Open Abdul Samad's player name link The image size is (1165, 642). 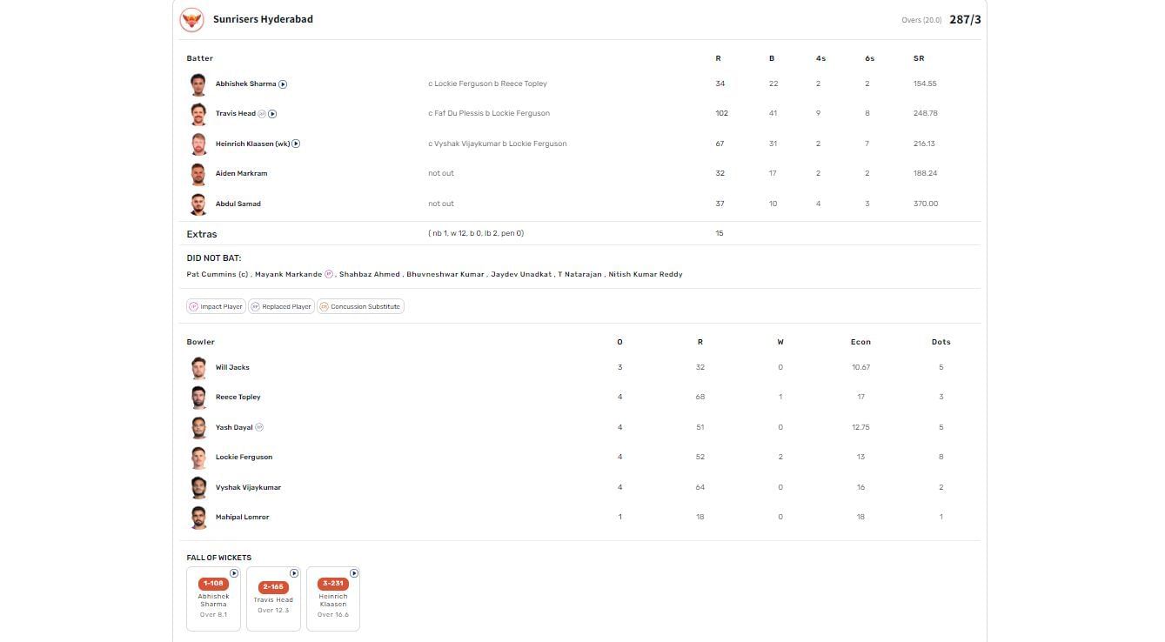click(x=238, y=204)
